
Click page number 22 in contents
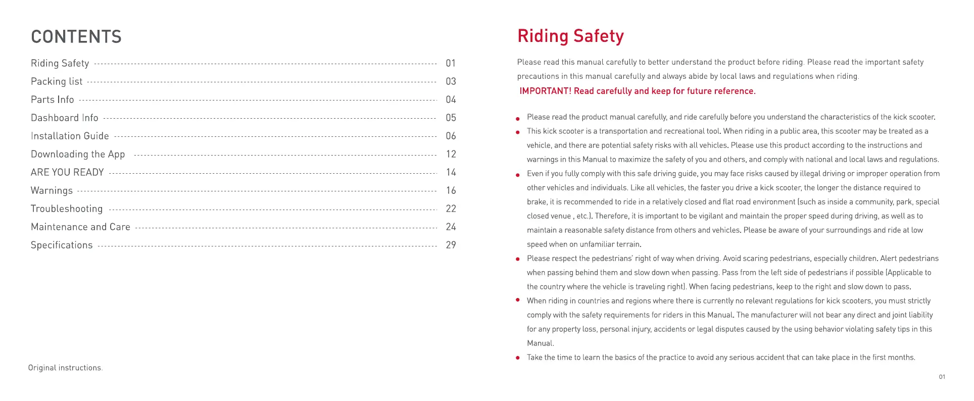pyautogui.click(x=451, y=209)
